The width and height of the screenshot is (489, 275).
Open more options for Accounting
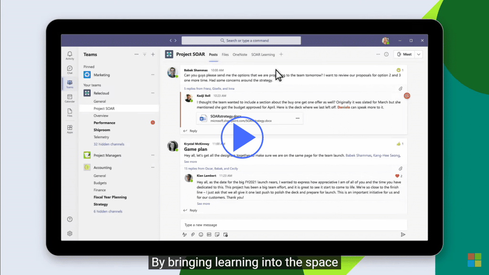click(x=153, y=168)
